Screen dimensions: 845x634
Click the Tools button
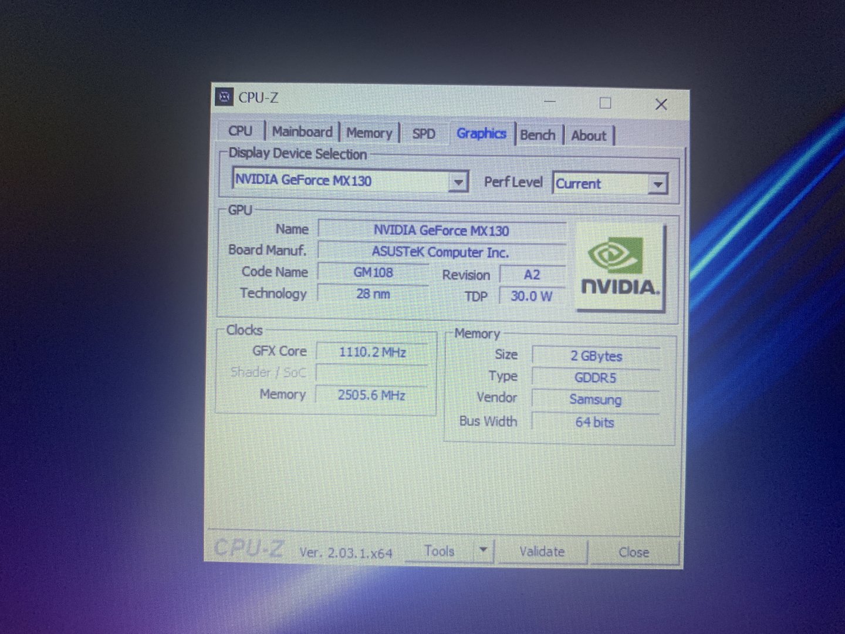click(440, 551)
